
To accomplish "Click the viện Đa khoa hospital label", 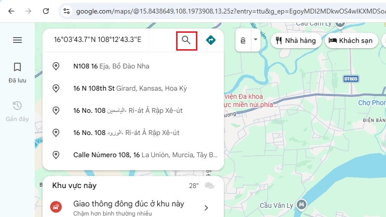I will [250, 101].
